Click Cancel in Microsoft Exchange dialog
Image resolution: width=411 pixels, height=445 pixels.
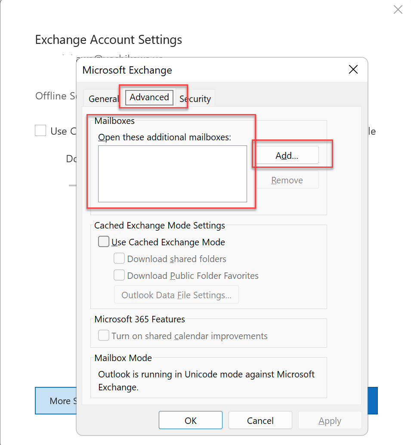(x=260, y=420)
